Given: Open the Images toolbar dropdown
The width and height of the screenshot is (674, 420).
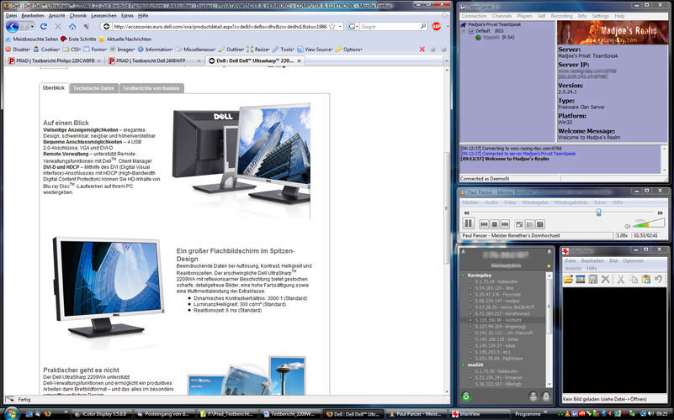Looking at the screenshot, I should 123,50.
